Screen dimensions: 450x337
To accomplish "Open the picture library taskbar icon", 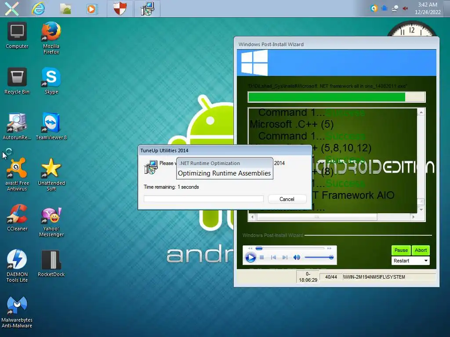I will pos(65,9).
